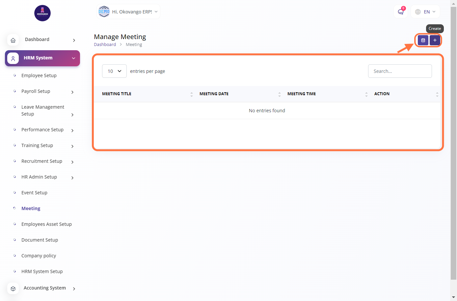The width and height of the screenshot is (457, 301).
Task: Click the HRM System person icon
Action: [x=13, y=58]
